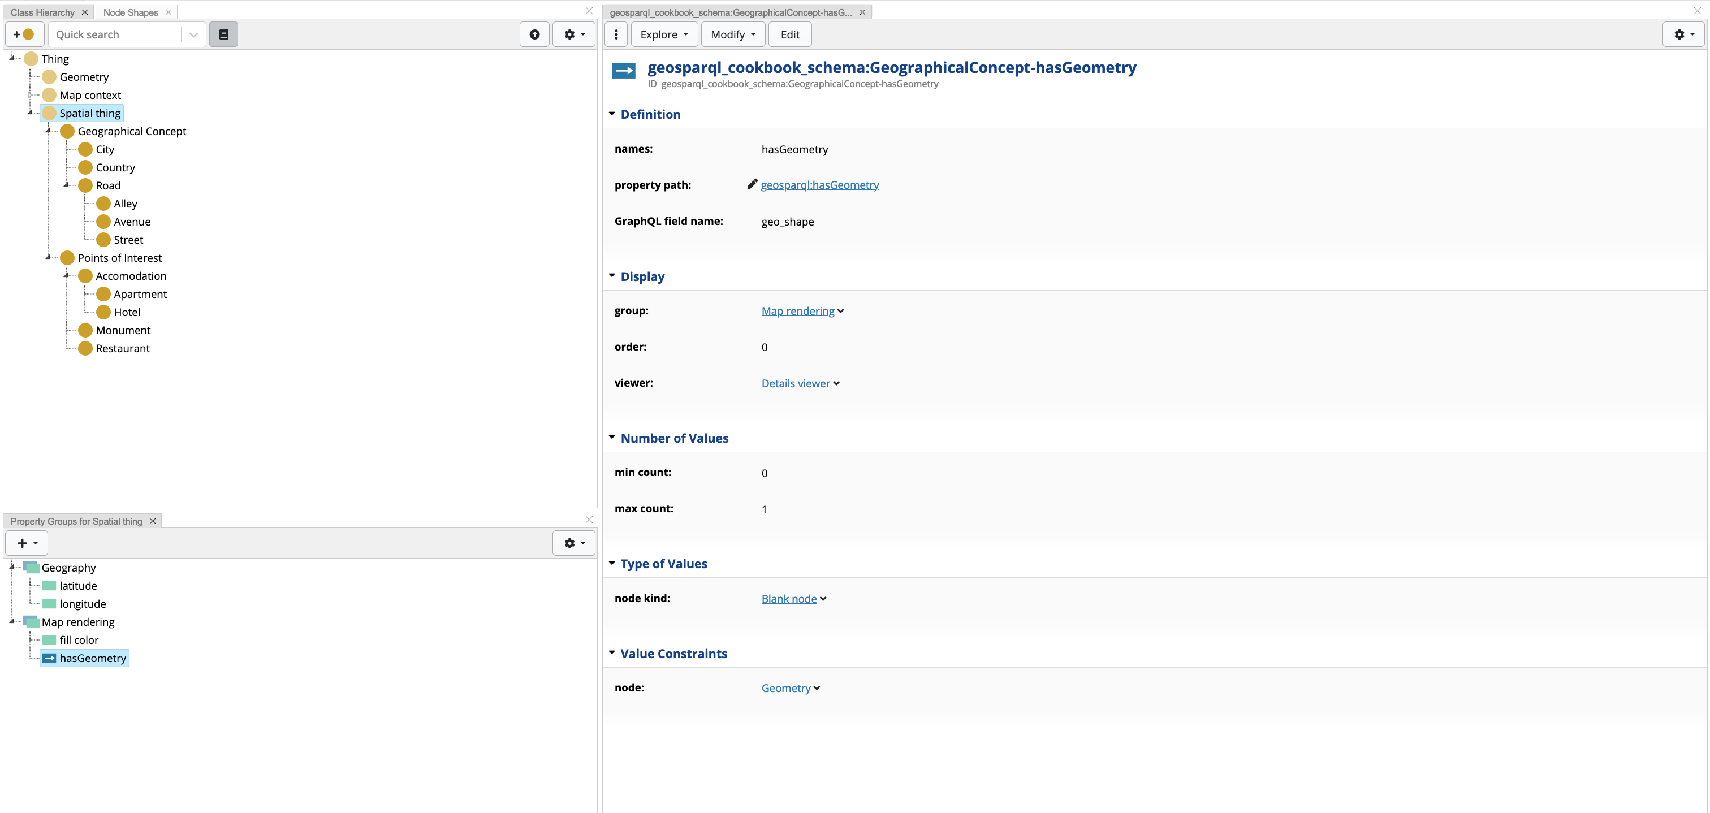Viewport: 1710px width, 813px height.
Task: Switch to the Node Shapes tab
Action: 131,12
